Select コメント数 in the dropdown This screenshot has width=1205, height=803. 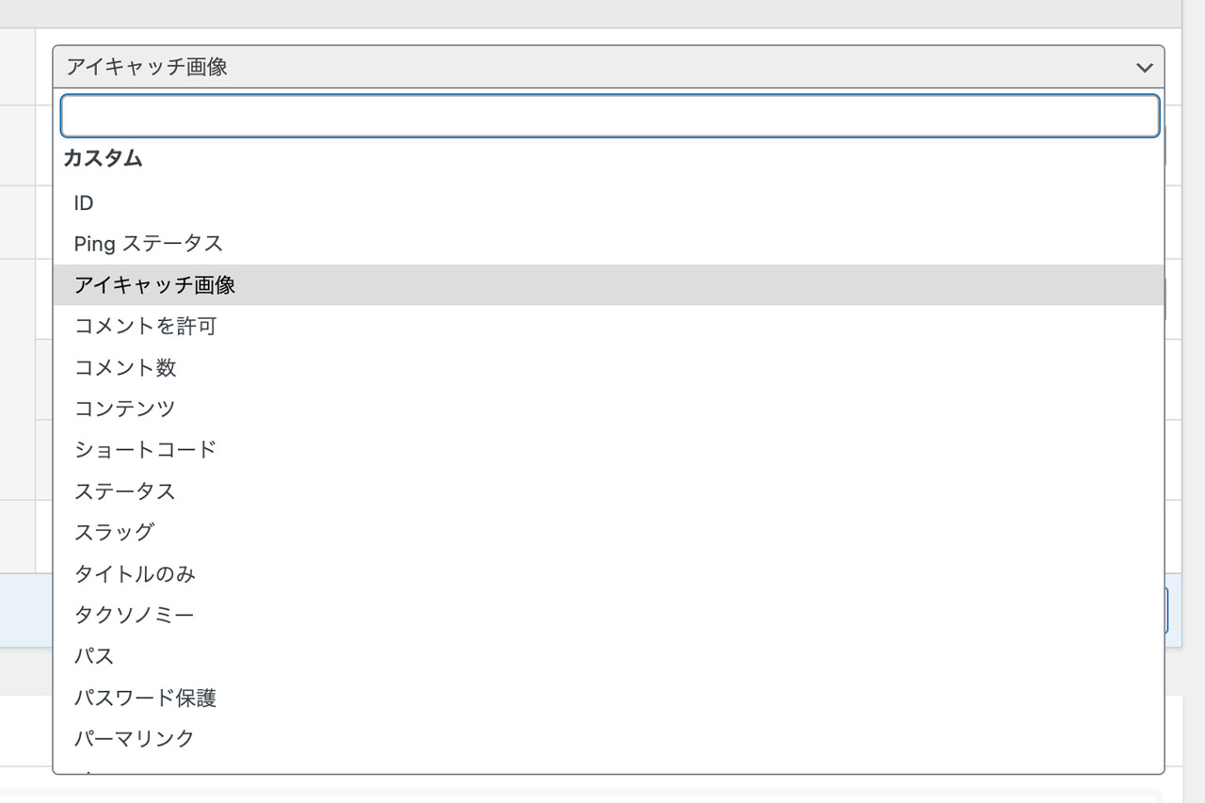(x=125, y=367)
